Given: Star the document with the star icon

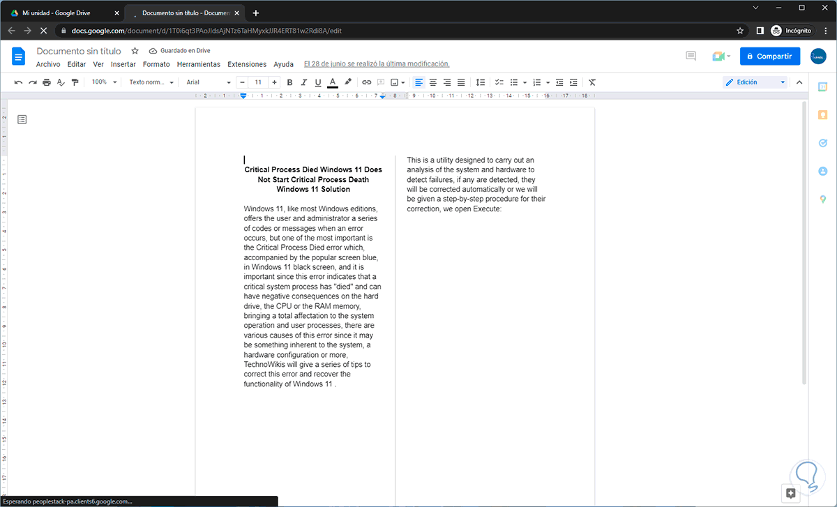Looking at the screenshot, I should [x=135, y=51].
